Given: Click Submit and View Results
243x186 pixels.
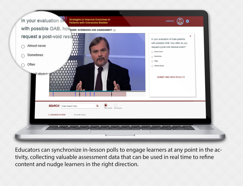Looking at the screenshot, I should coord(171,77).
